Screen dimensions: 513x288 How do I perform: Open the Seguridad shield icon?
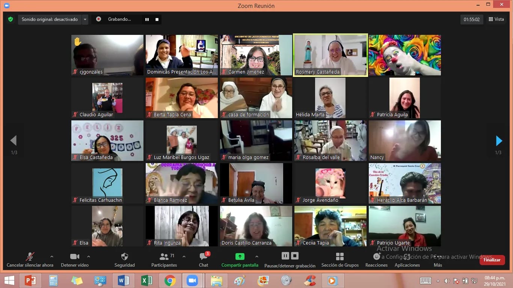point(124,257)
